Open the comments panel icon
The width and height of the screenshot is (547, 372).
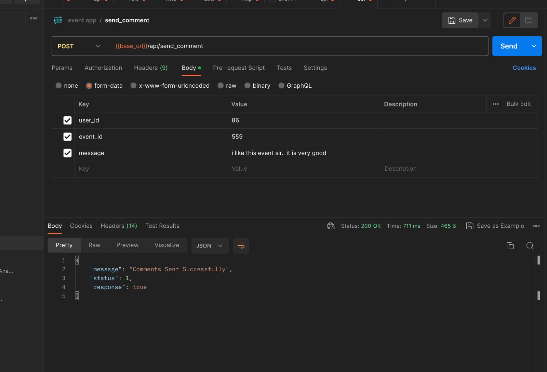tap(529, 20)
